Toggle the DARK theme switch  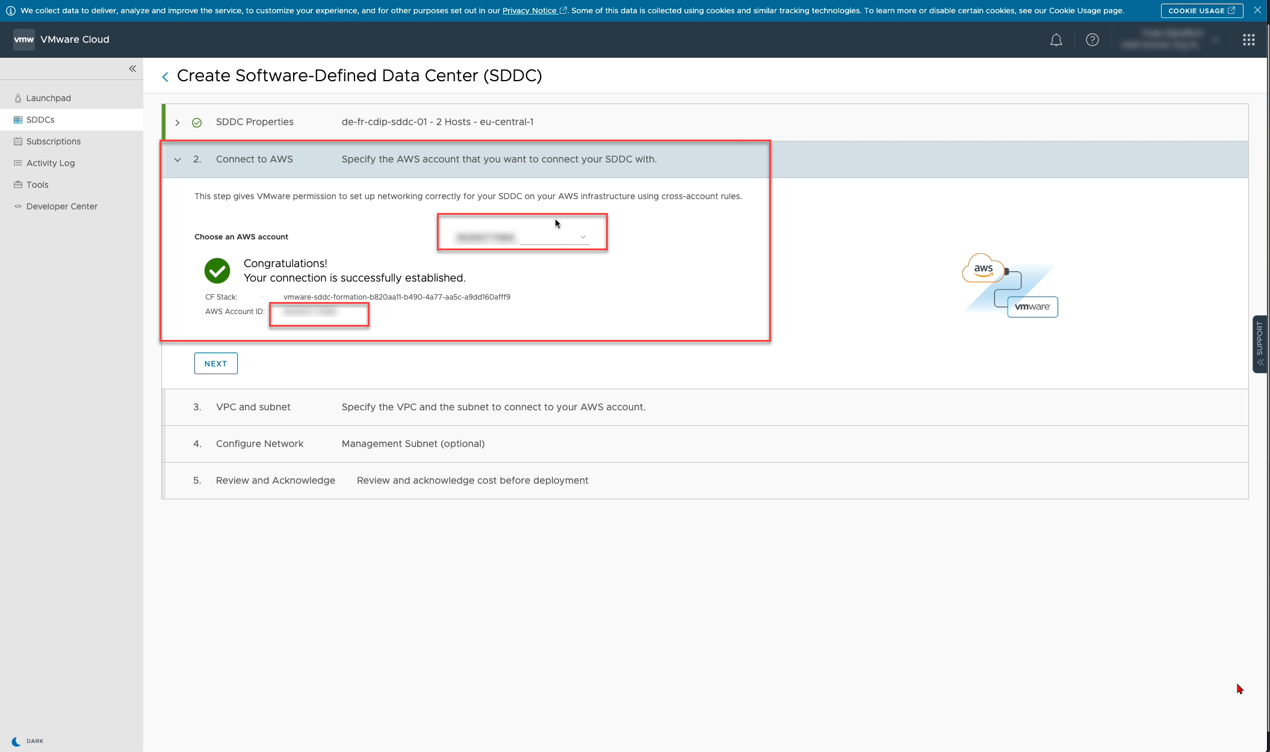point(27,741)
